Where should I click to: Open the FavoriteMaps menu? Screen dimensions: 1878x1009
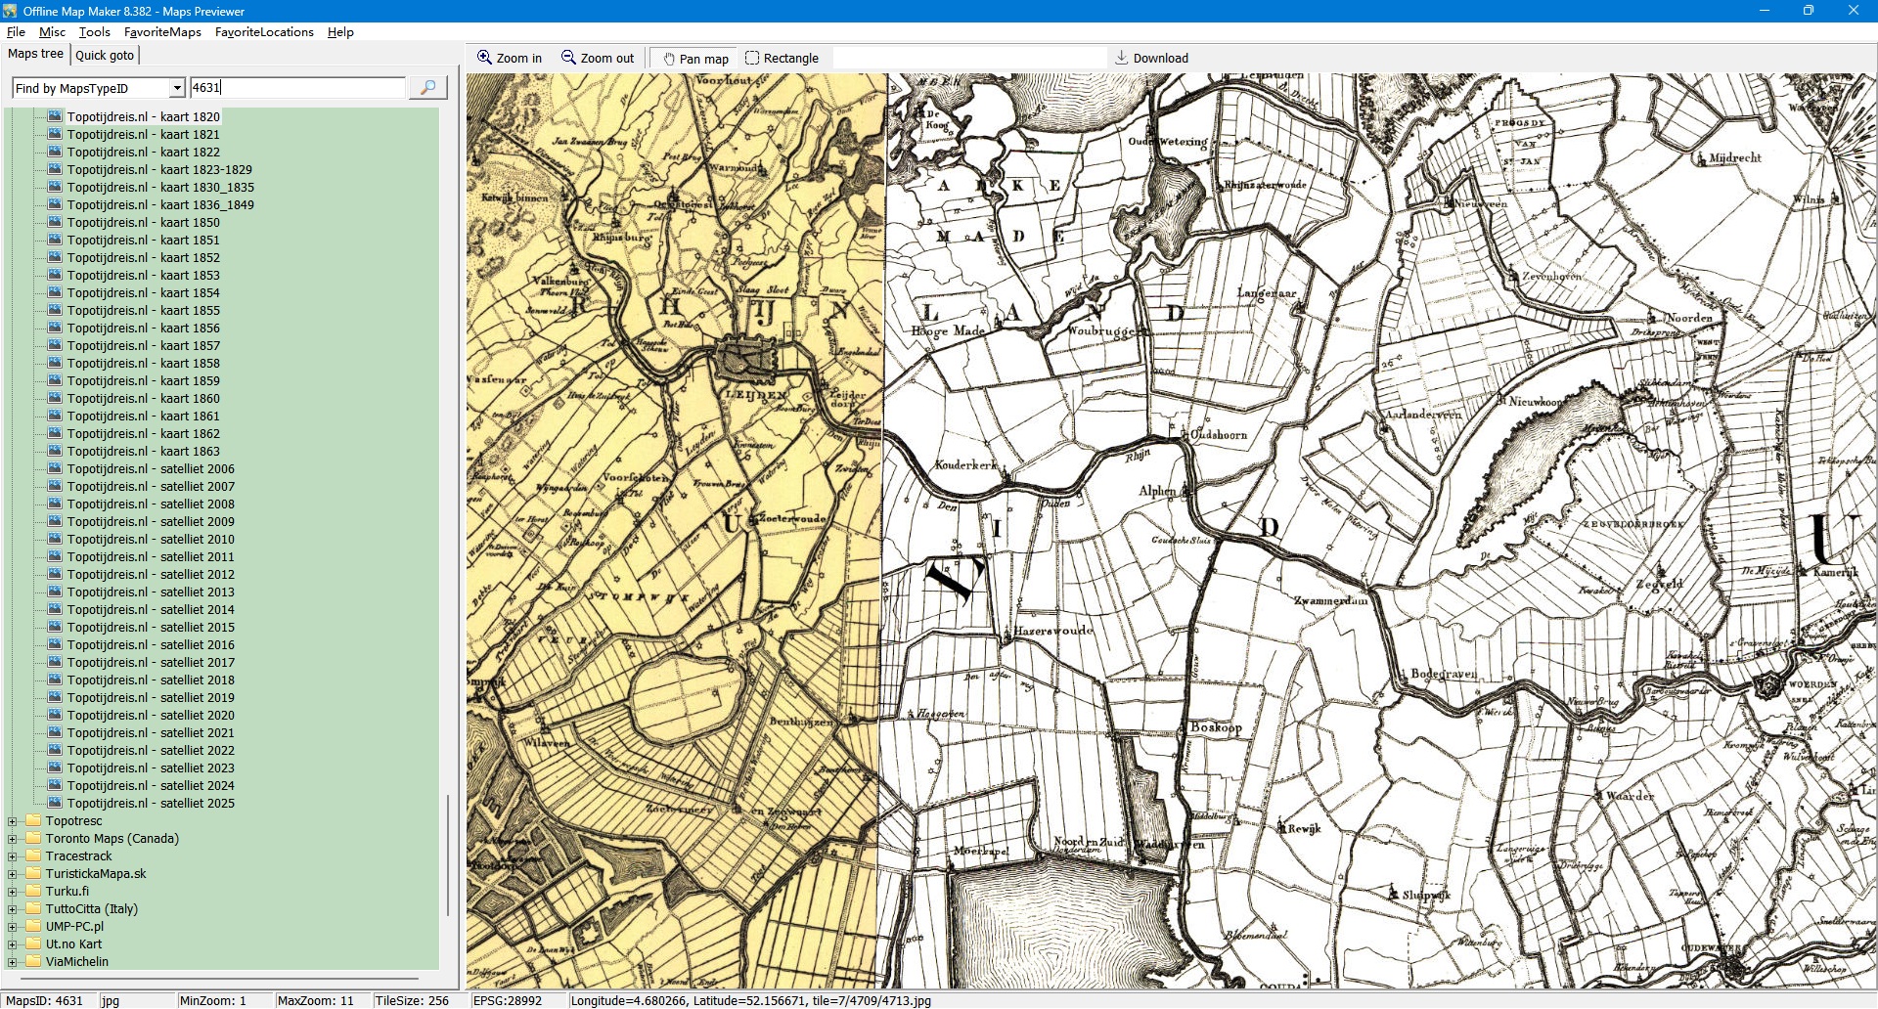point(162,32)
